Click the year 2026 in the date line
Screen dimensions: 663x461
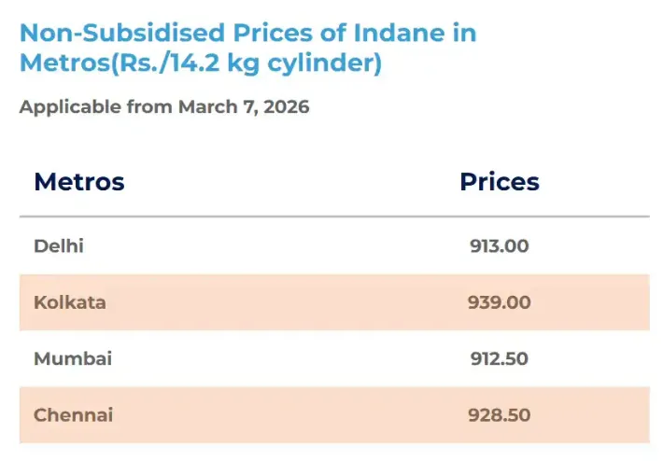285,106
